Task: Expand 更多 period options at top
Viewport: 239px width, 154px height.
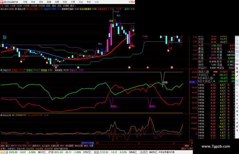Action: [73, 6]
